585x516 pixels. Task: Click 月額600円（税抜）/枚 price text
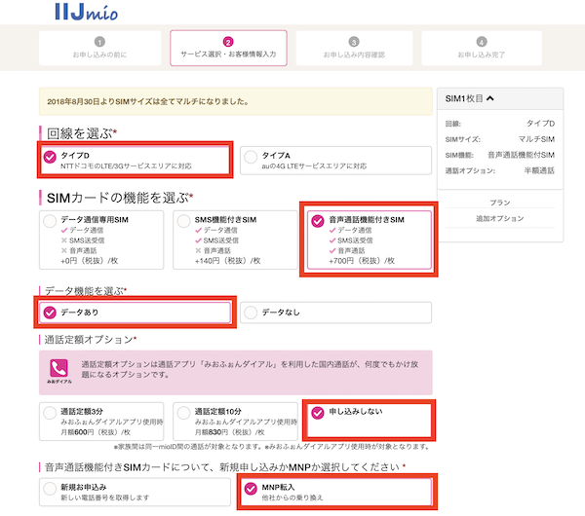[x=96, y=432]
